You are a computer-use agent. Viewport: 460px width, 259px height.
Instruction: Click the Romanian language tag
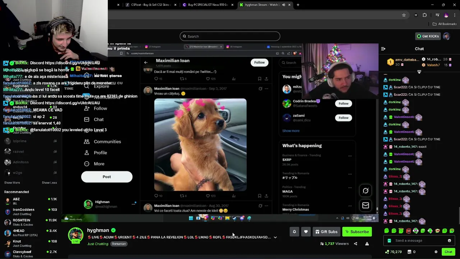(119, 244)
